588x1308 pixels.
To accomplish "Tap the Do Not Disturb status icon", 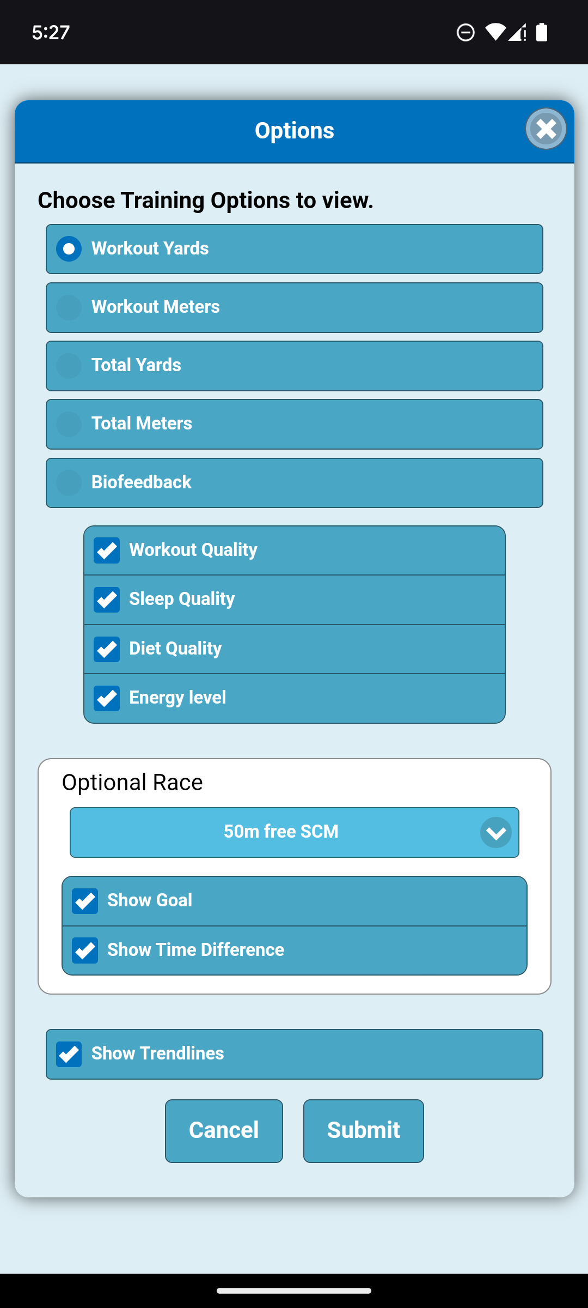I will pyautogui.click(x=465, y=32).
